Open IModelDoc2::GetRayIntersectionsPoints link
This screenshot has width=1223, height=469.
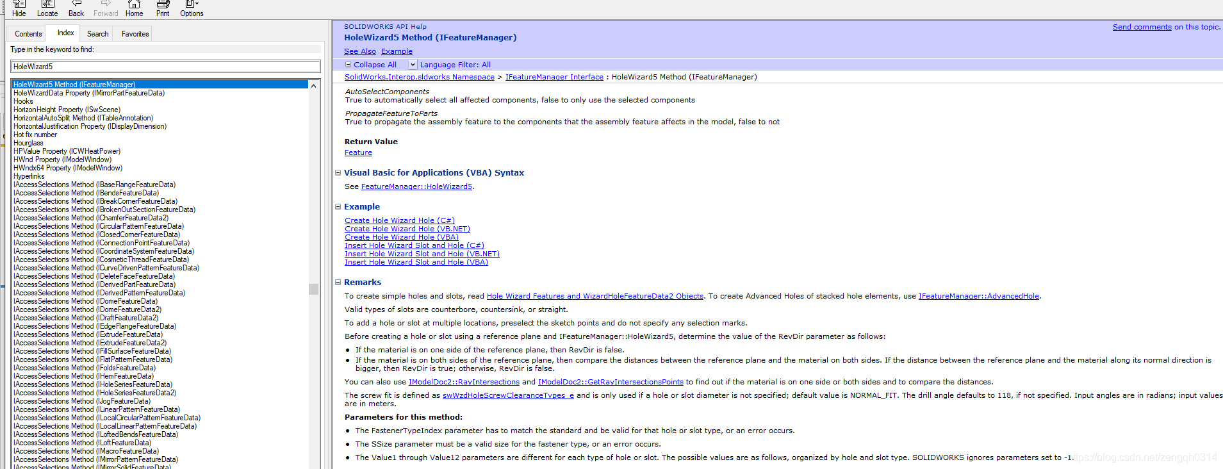[x=611, y=382]
